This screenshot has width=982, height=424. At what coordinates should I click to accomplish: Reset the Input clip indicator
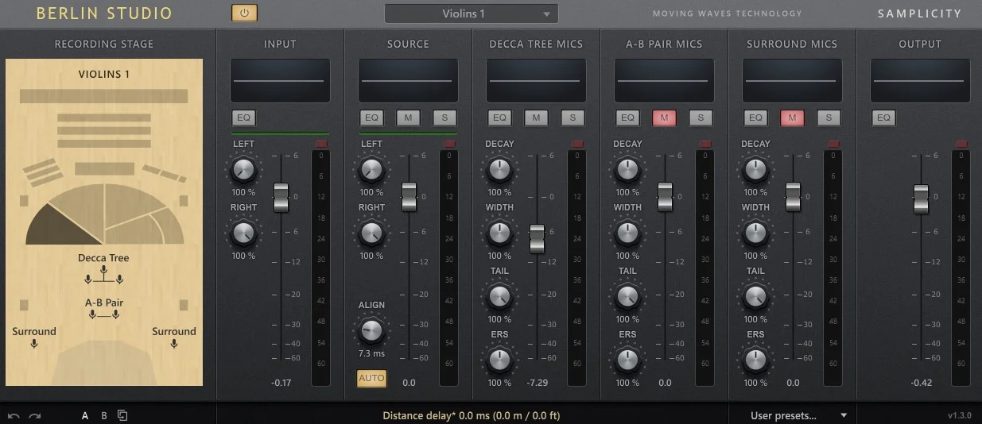point(321,144)
